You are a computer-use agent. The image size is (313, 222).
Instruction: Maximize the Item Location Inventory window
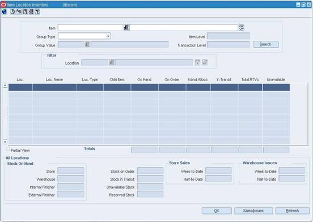[x=303, y=5]
